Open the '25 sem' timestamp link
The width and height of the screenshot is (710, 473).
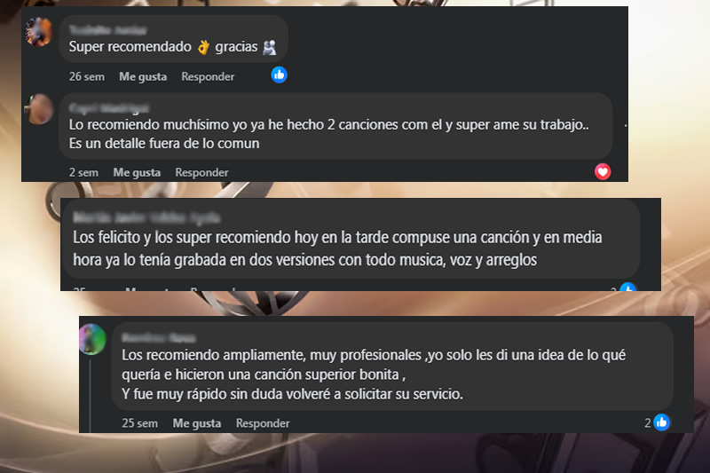(139, 423)
